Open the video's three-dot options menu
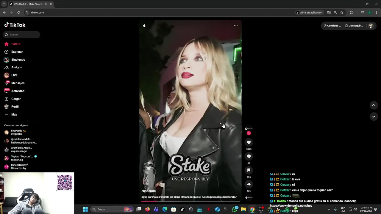The height and width of the screenshot is (214, 381). (236, 26)
